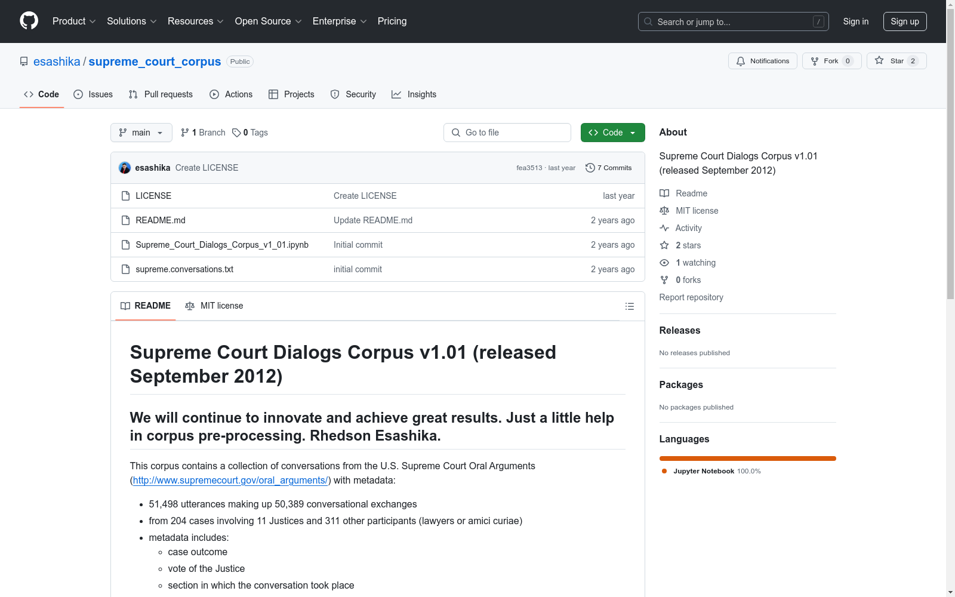This screenshot has height=597, width=955.
Task: Click the eye icon beside 1 watching
Action: (x=664, y=263)
